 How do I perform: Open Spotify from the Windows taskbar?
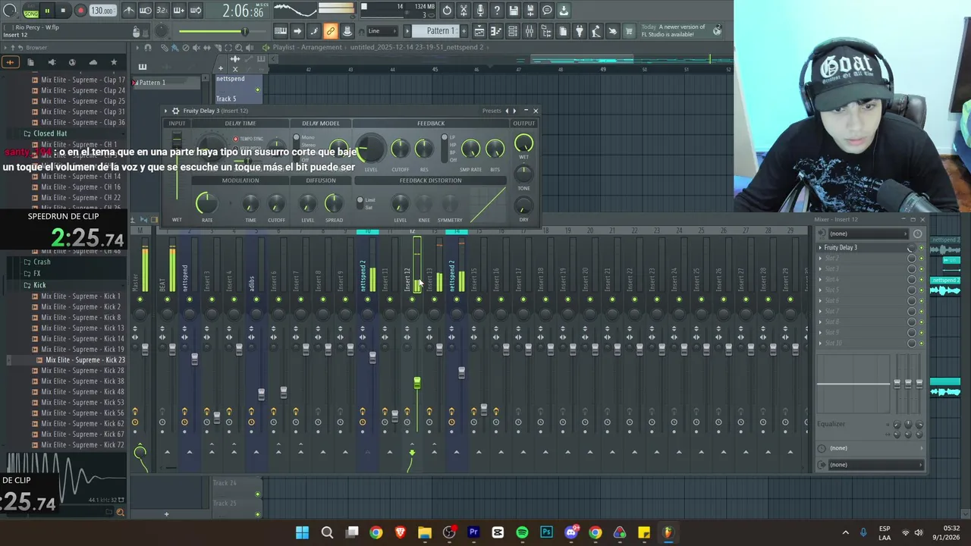[522, 532]
